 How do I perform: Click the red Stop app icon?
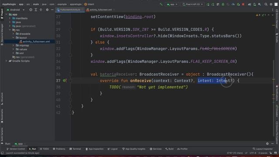click(x=243, y=4)
